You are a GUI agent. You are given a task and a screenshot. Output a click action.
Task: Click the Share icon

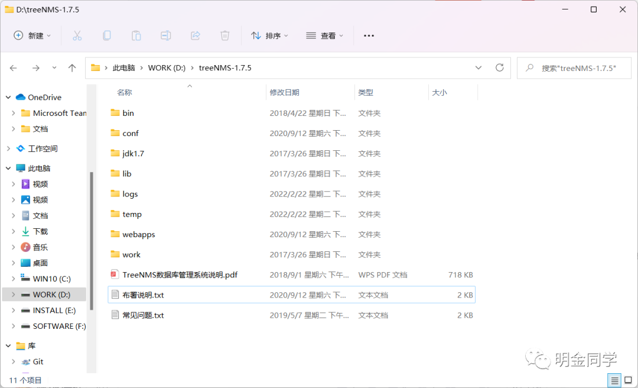tap(195, 35)
